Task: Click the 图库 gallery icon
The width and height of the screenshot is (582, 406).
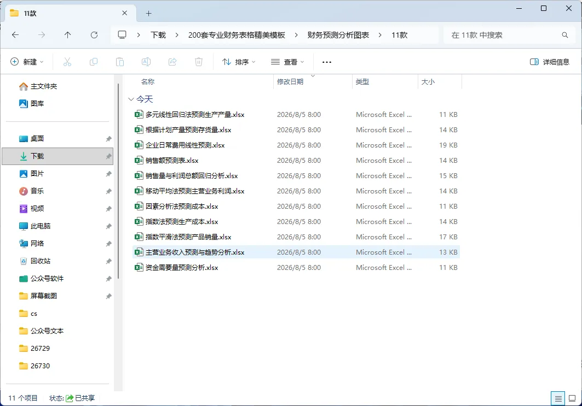Action: (x=24, y=104)
